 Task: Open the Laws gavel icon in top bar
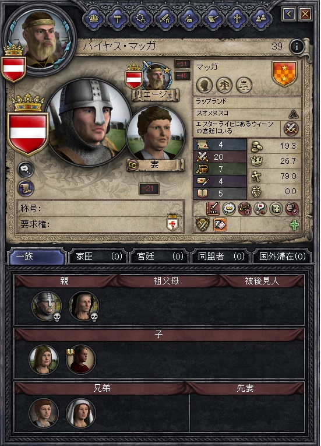coord(118,19)
